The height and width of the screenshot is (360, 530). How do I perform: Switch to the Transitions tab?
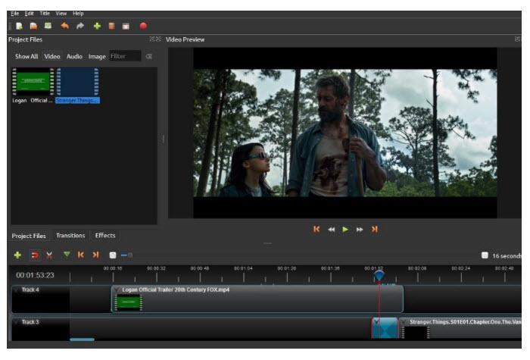tap(70, 236)
